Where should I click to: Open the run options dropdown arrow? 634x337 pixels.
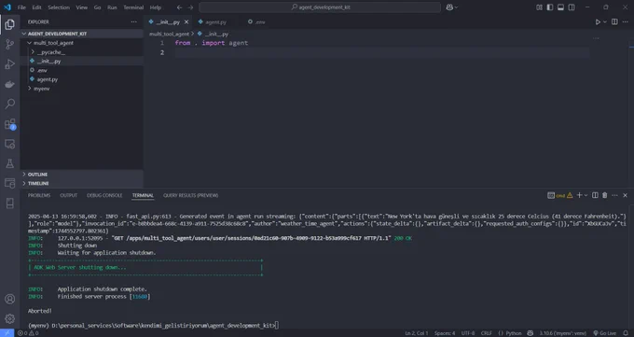[605, 21]
